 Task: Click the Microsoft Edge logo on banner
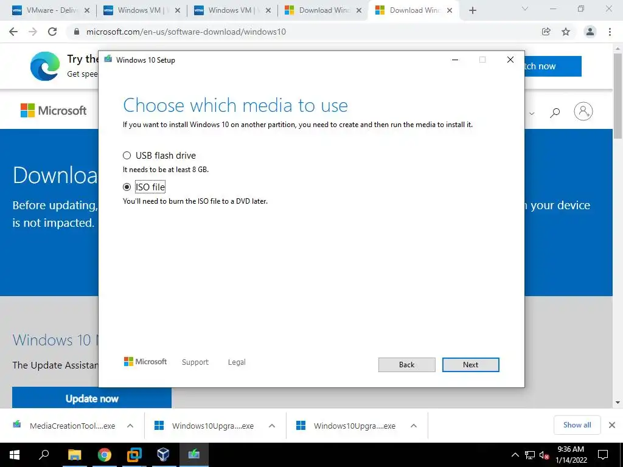click(45, 66)
